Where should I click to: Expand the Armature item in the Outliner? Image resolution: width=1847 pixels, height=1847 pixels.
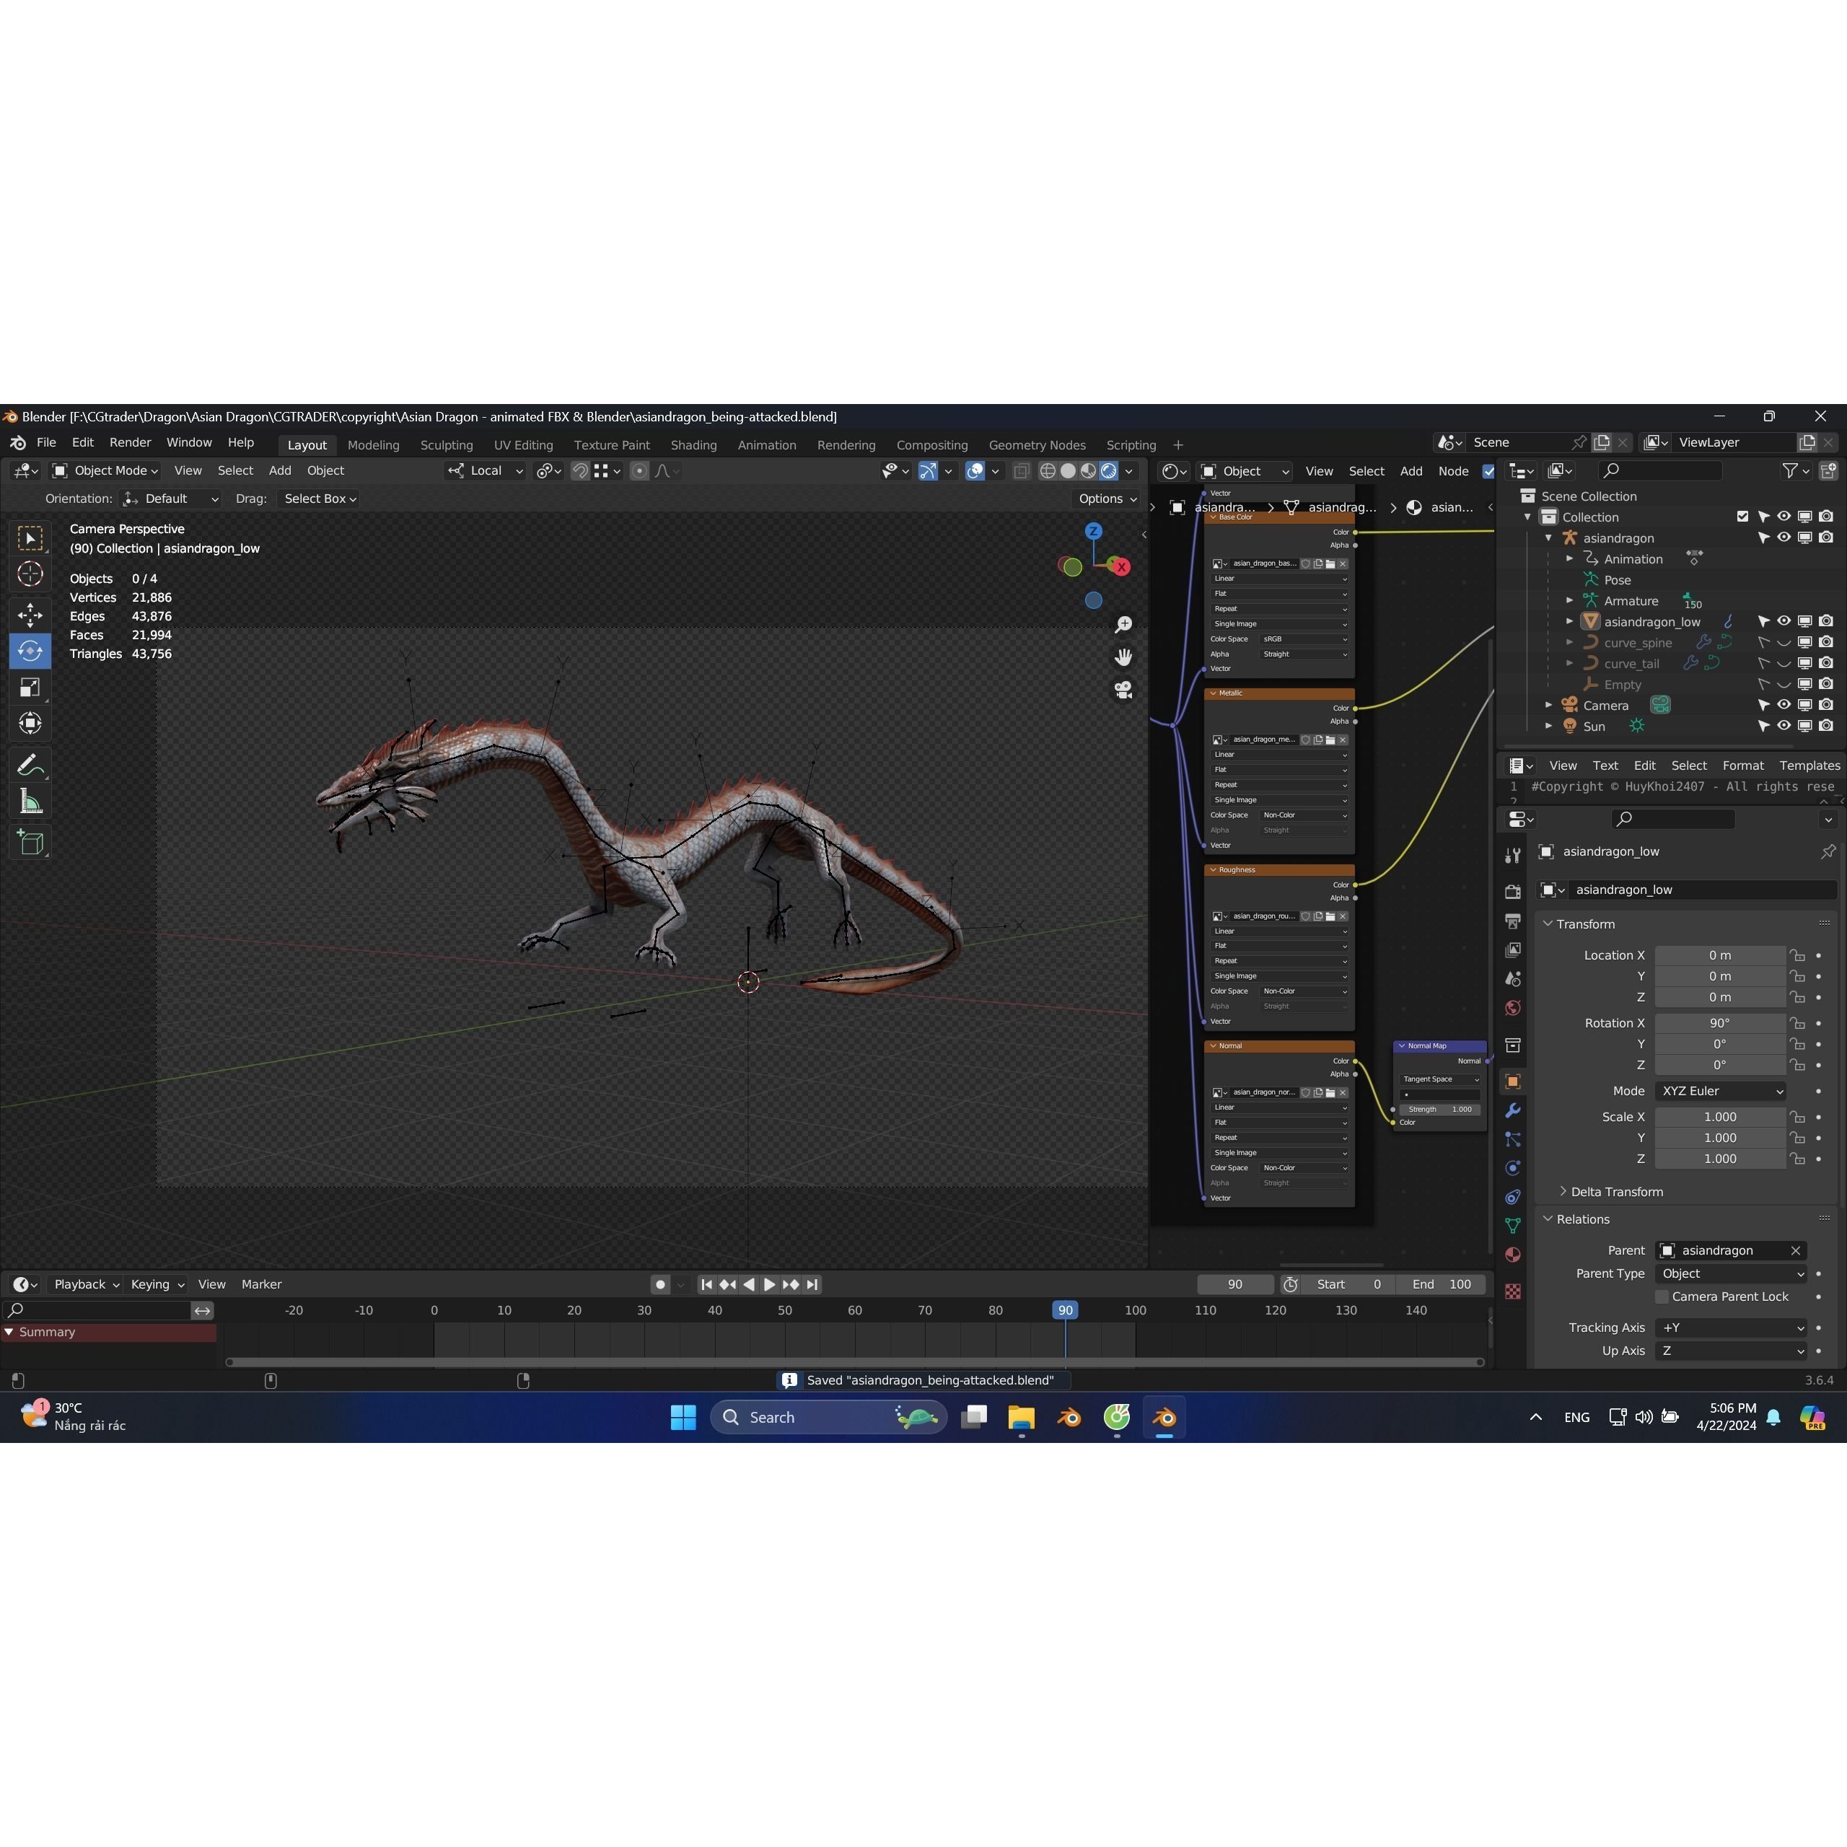(x=1569, y=600)
